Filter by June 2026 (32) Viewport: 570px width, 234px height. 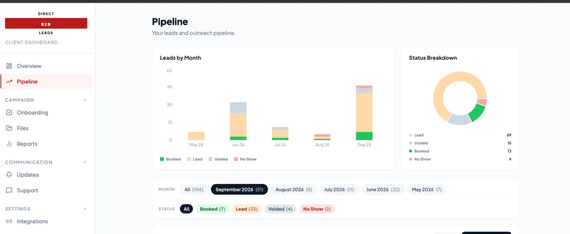tap(383, 190)
